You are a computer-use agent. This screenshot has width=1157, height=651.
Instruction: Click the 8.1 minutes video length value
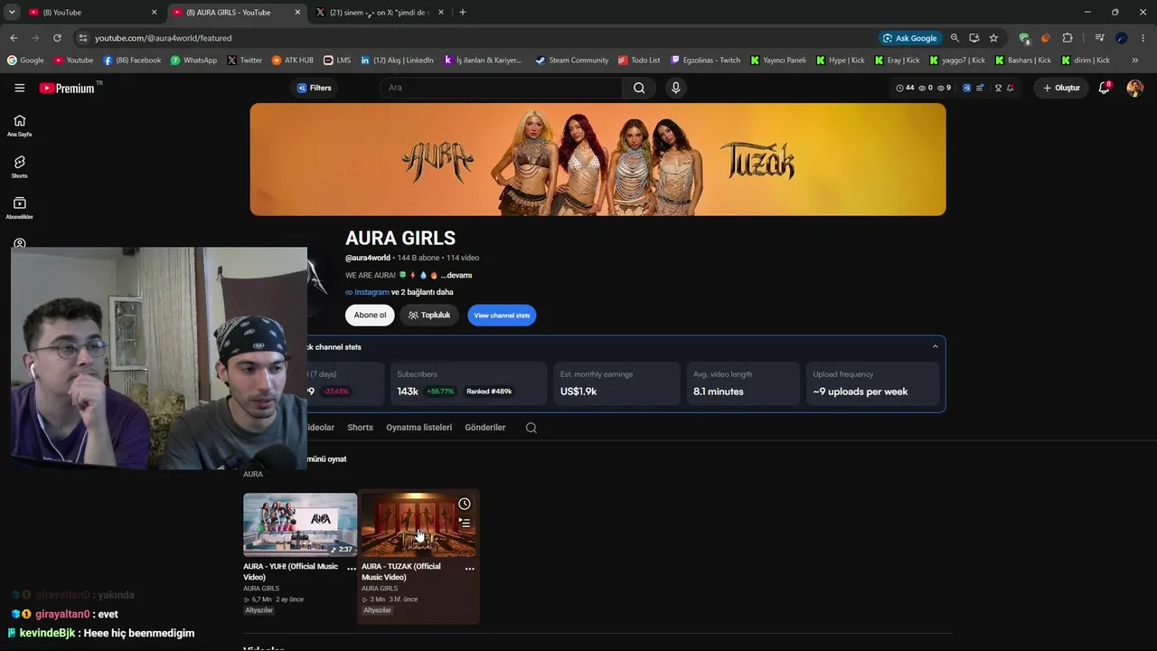point(719,392)
